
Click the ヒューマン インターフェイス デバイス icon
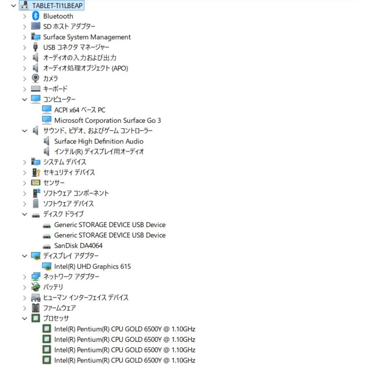click(x=36, y=298)
